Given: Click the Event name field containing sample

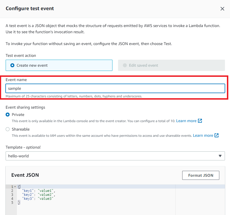Looking at the screenshot, I should [x=115, y=88].
